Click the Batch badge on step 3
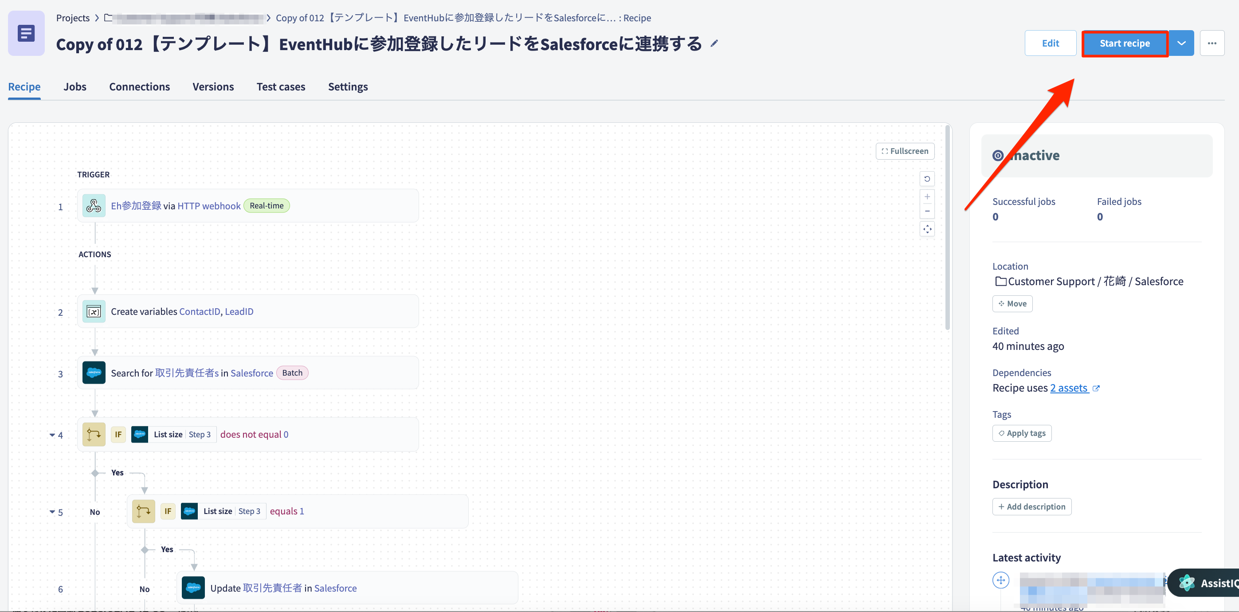 (x=292, y=373)
